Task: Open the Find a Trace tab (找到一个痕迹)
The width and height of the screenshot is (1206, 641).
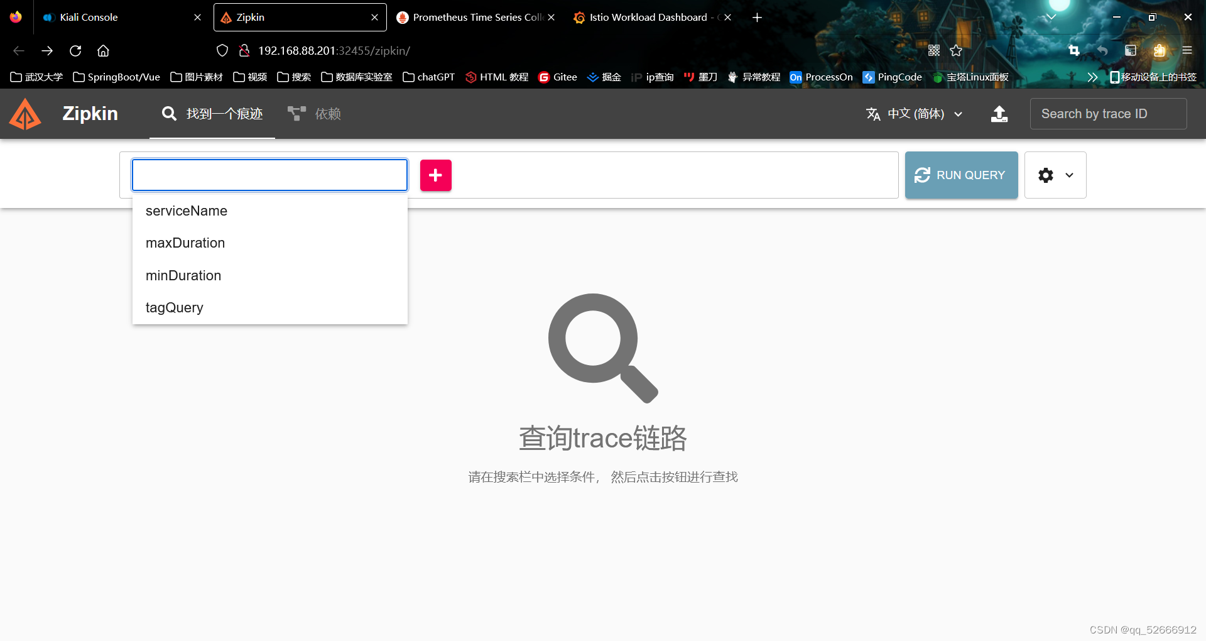Action: click(x=212, y=114)
